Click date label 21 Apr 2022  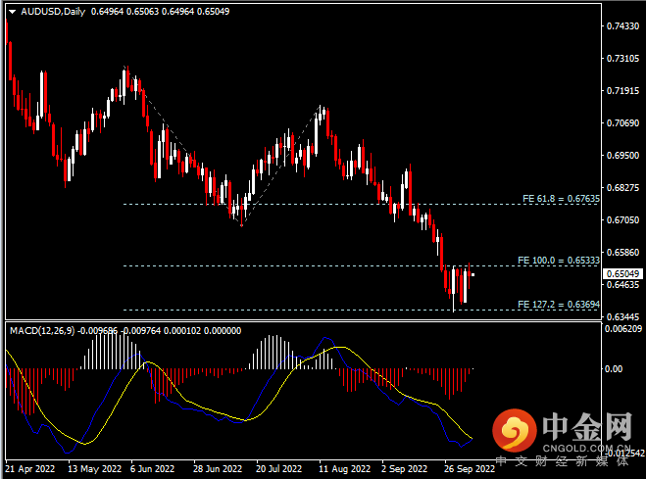(x=30, y=469)
